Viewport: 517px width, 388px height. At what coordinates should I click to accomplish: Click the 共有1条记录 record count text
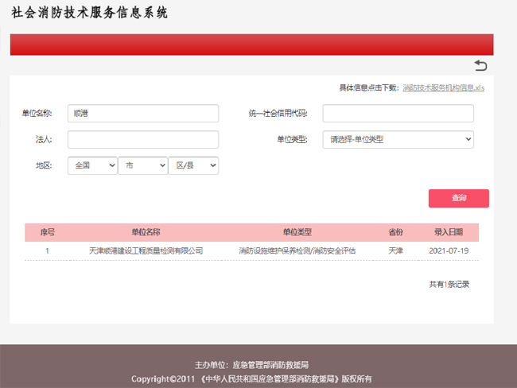click(449, 284)
